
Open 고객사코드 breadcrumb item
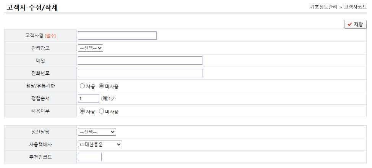coord(355,7)
